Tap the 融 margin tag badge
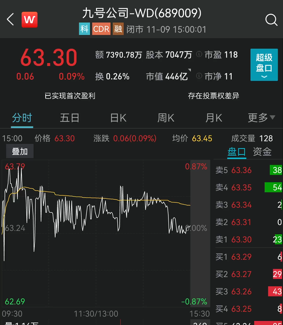Screen dimensions: 283x325 pyautogui.click(x=118, y=29)
